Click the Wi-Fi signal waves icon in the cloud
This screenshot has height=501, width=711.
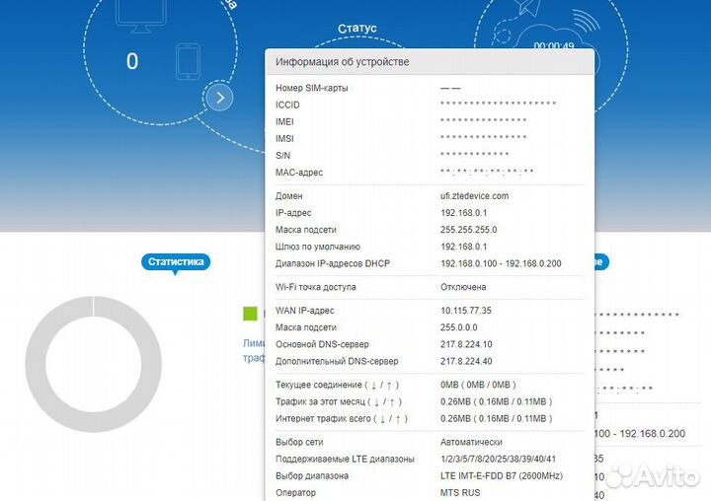point(586,22)
